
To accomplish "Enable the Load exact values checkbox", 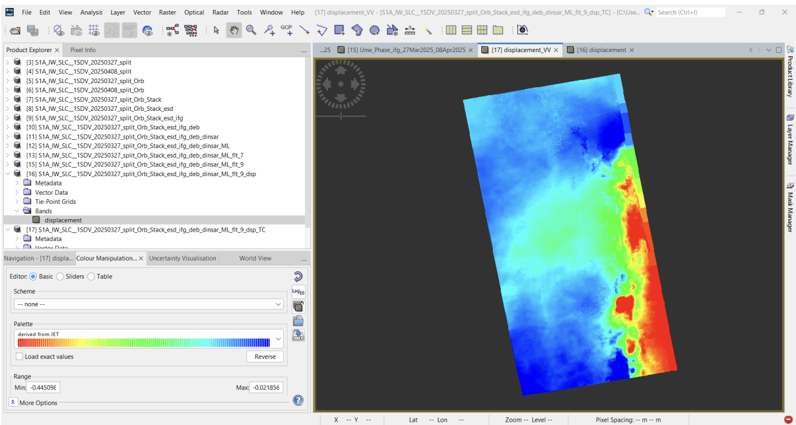I will point(19,356).
